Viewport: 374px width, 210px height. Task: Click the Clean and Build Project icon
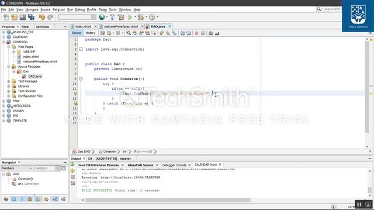[121, 17]
